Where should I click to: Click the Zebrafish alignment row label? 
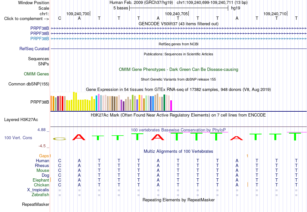point(40,195)
